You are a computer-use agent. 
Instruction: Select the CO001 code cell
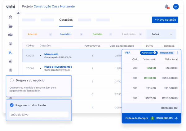[x=30, y=56]
